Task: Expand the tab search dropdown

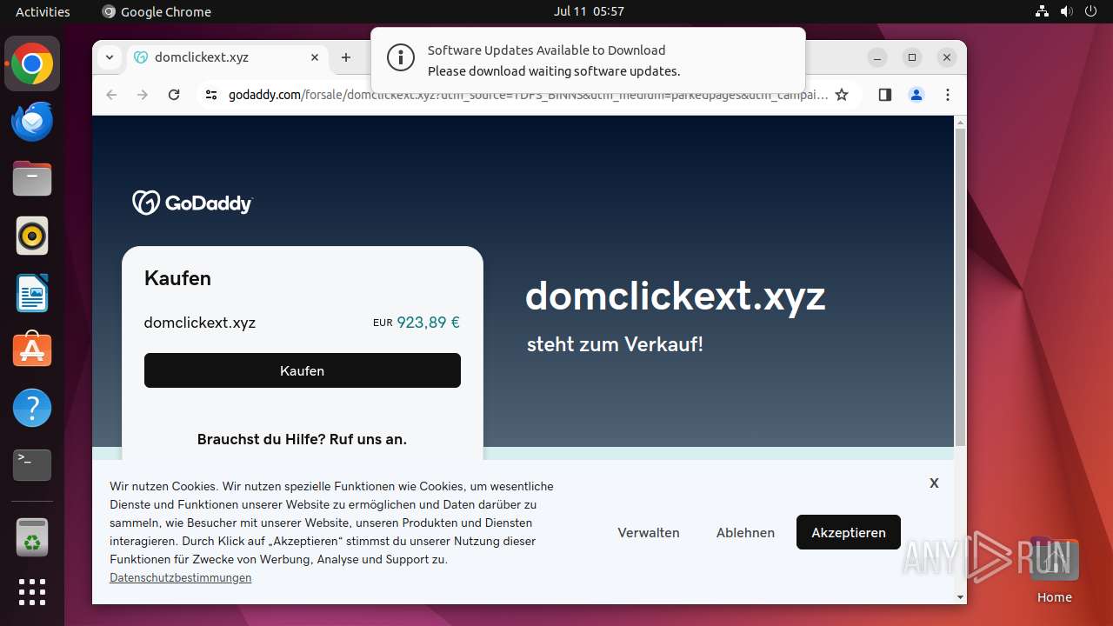Action: pos(109,57)
